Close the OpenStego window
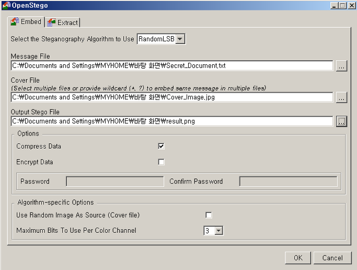Viewport: 357px width, 270px height. [x=352, y=5]
